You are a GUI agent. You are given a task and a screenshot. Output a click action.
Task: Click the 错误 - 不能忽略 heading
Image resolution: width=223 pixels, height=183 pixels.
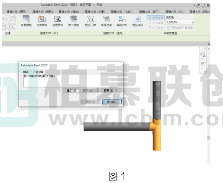33,72
